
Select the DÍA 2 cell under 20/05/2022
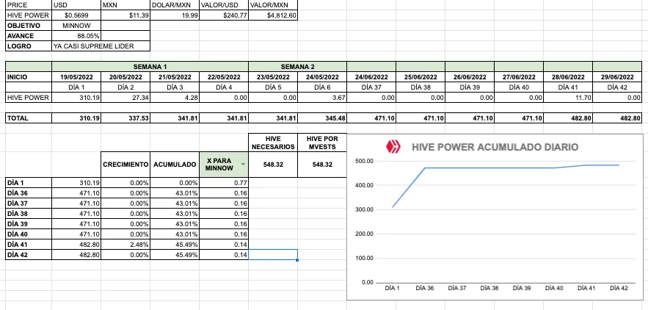click(125, 87)
